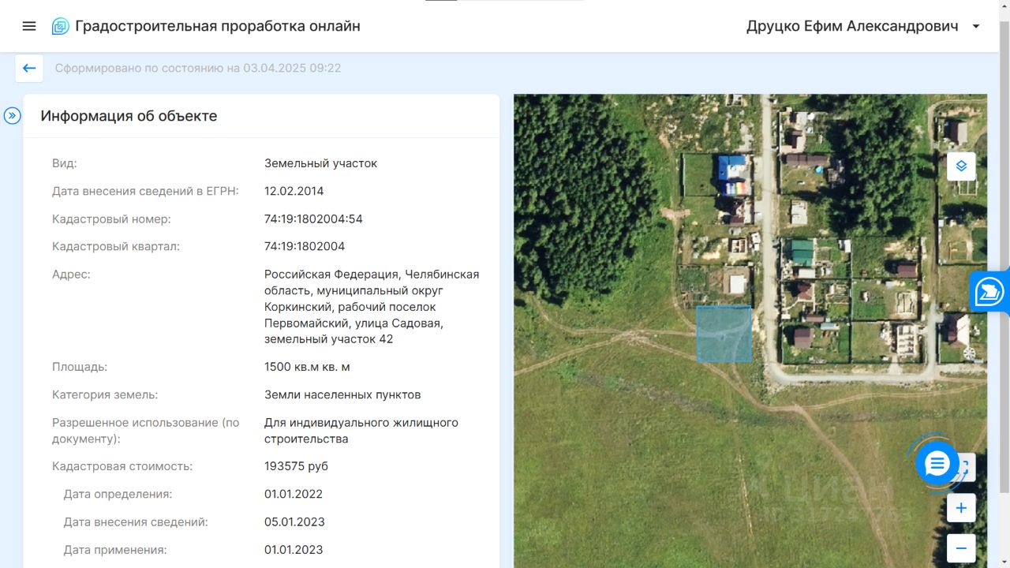The height and width of the screenshot is (568, 1010).
Task: Click the cadastral value 193575 руб
Action: pos(296,466)
